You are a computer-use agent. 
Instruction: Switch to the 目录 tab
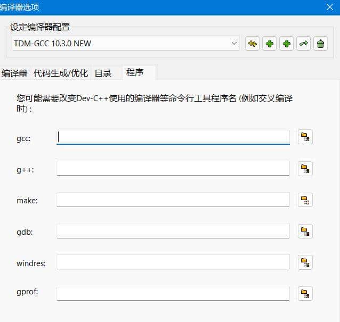click(x=106, y=73)
